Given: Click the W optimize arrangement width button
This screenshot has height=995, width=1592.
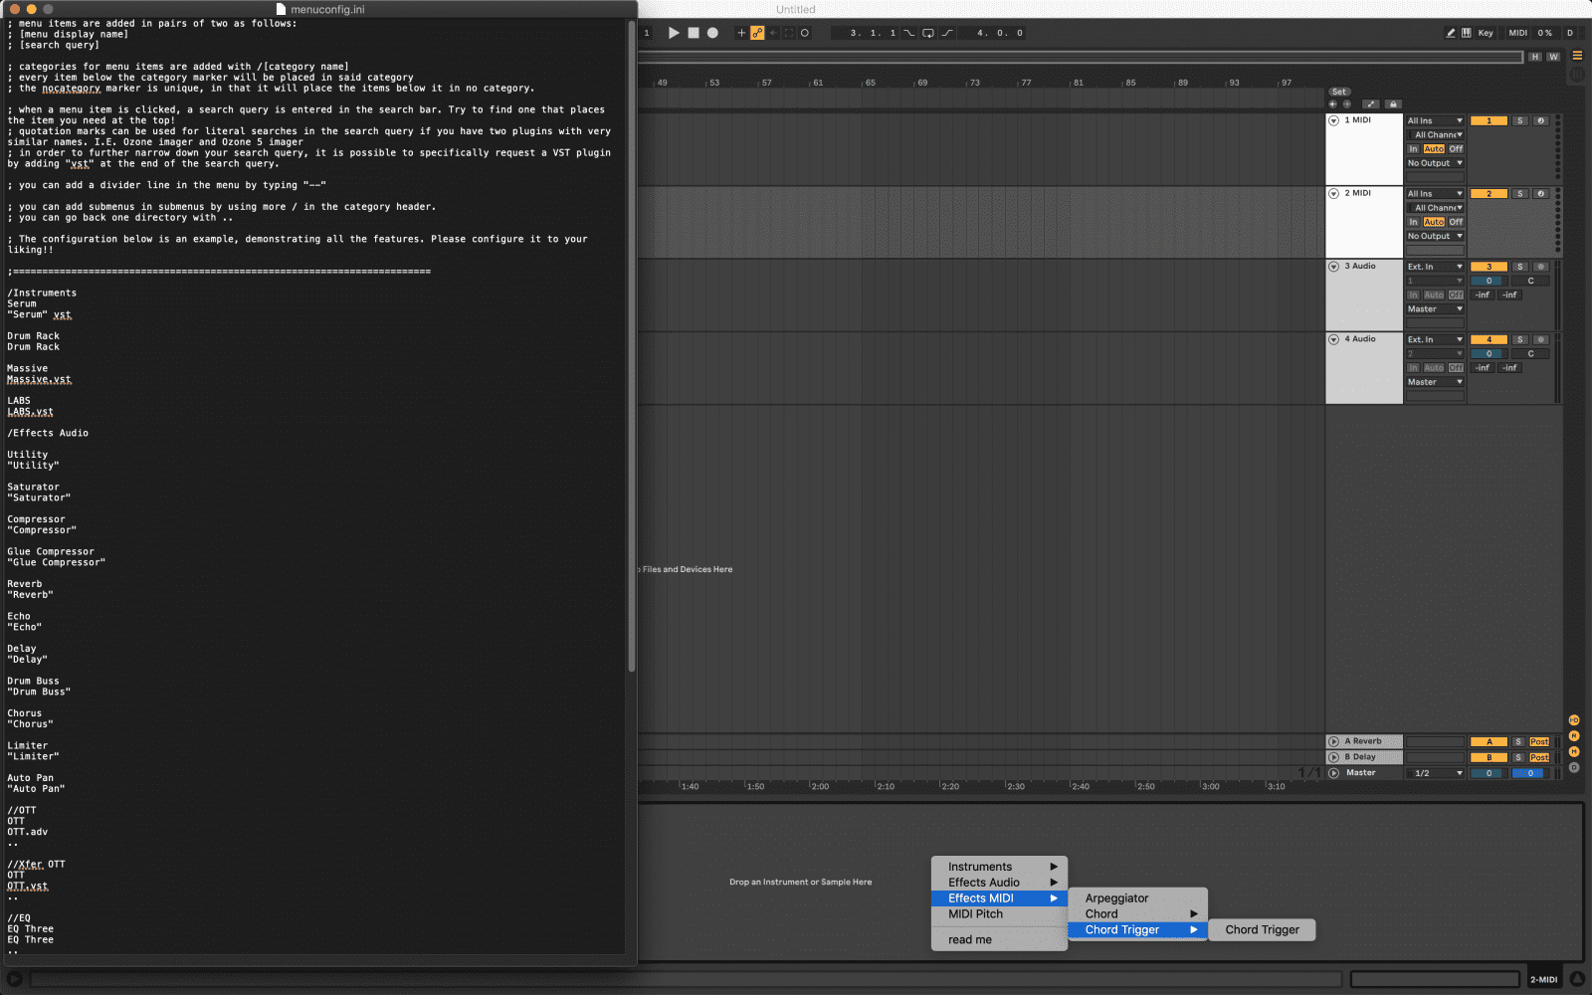Looking at the screenshot, I should coord(1553,57).
